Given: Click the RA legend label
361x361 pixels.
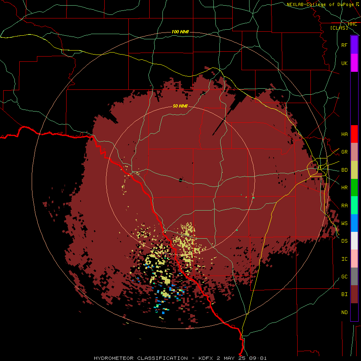Looking at the screenshot, I should pyautogui.click(x=344, y=206).
